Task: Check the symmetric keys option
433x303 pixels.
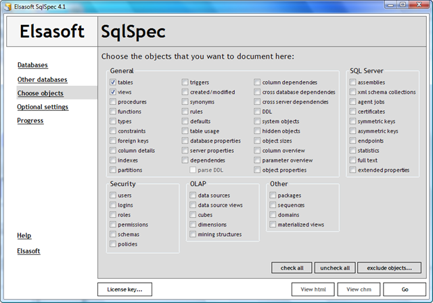Action: coord(352,121)
